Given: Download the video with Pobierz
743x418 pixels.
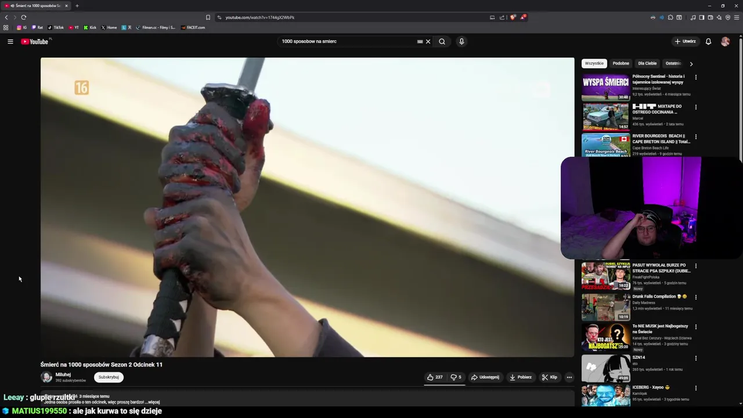Looking at the screenshot, I should coord(521,377).
